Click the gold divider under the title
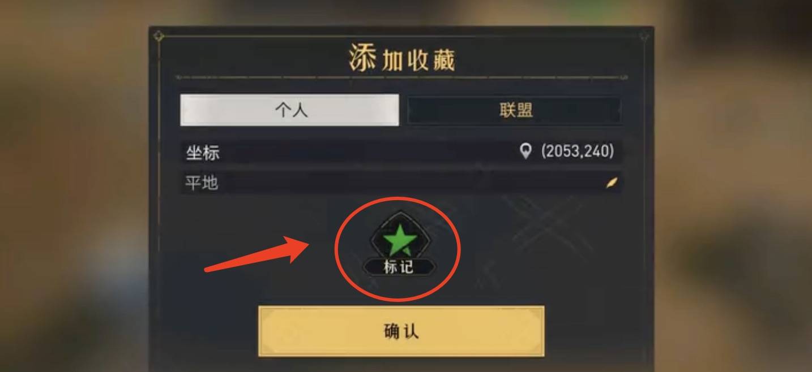 [x=401, y=77]
